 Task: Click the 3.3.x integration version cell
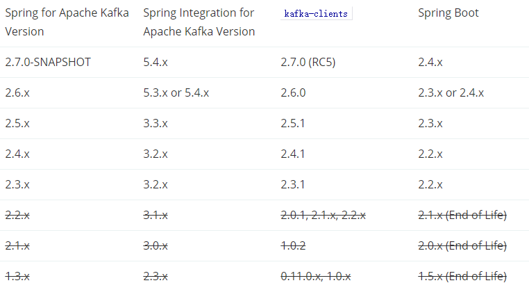click(156, 123)
